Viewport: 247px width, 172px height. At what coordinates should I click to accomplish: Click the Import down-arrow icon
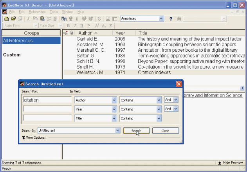click(84, 19)
